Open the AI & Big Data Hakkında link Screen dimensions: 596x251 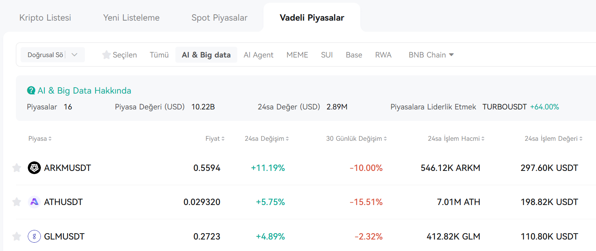pos(84,91)
